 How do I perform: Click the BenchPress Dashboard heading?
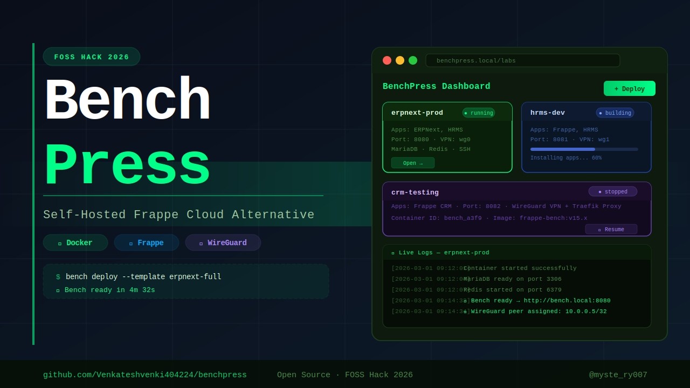[437, 86]
